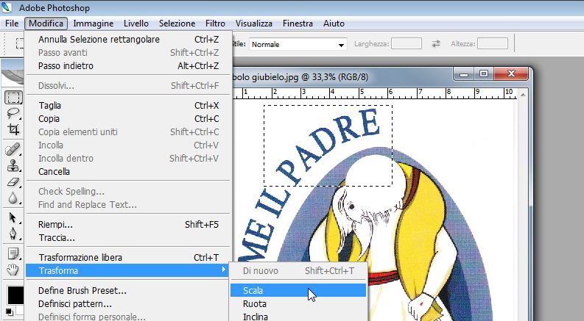Image resolution: width=584 pixels, height=321 pixels.
Task: Select the Healing Brush tool
Action: (13, 149)
